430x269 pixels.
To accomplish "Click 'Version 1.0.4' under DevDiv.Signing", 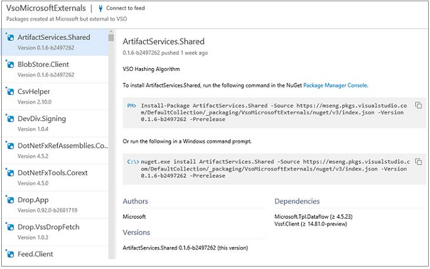I will pos(33,129).
